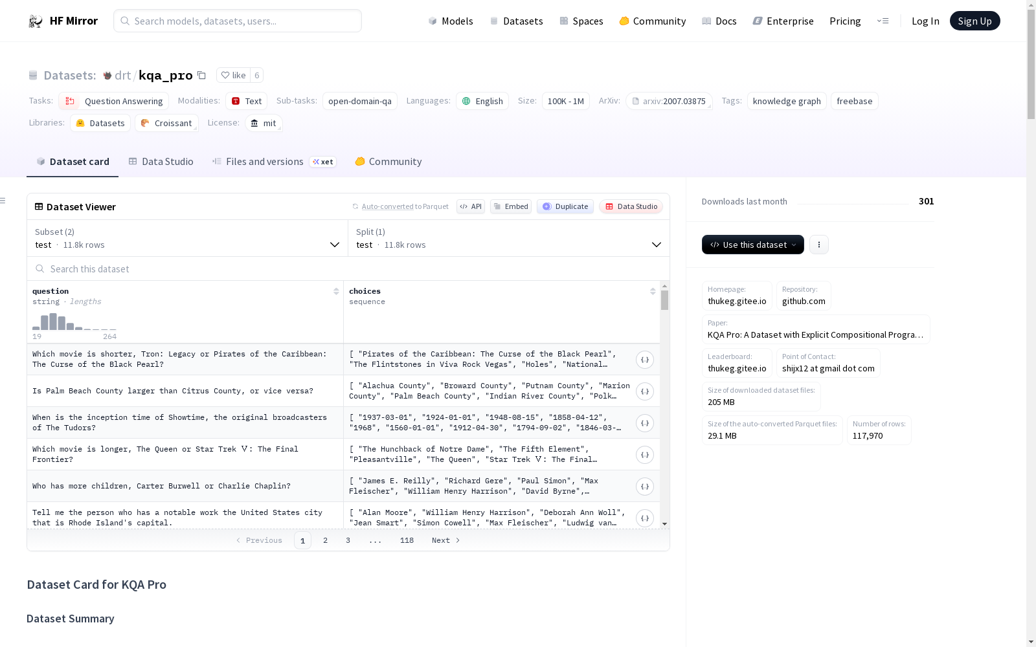Go to page 3 of the dataset
1036x647 pixels.
pyautogui.click(x=348, y=540)
